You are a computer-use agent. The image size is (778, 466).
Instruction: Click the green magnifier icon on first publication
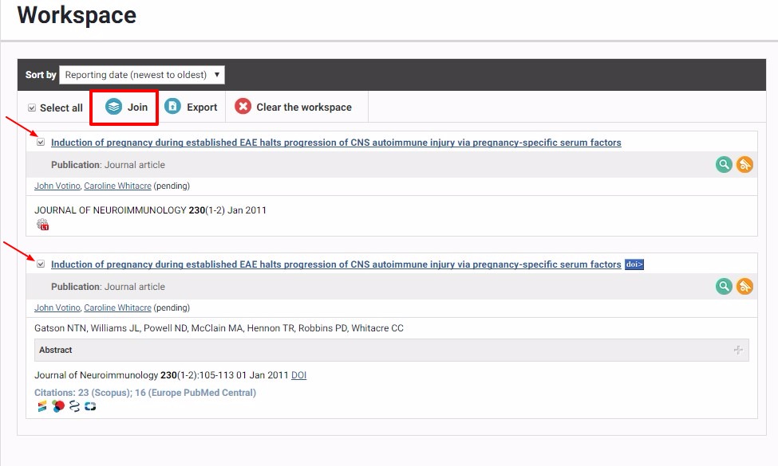[724, 164]
